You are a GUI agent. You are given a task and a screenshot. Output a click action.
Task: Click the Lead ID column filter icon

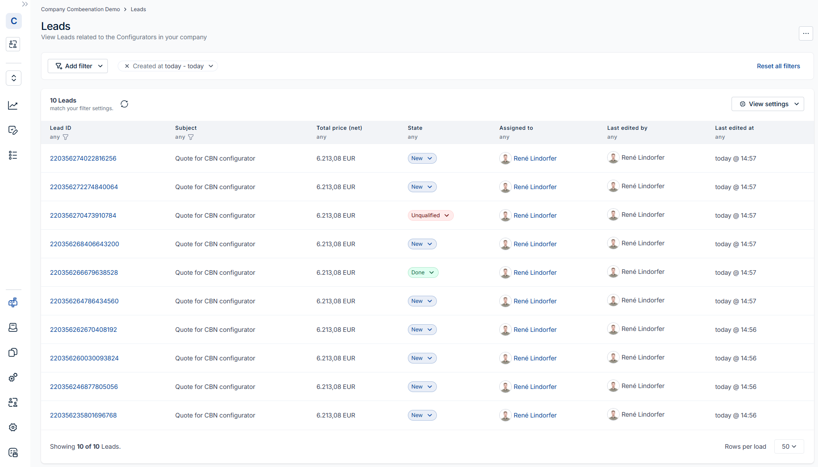coord(66,137)
